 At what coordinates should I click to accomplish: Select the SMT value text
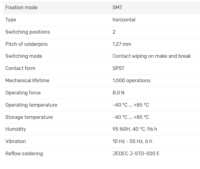point(117,8)
